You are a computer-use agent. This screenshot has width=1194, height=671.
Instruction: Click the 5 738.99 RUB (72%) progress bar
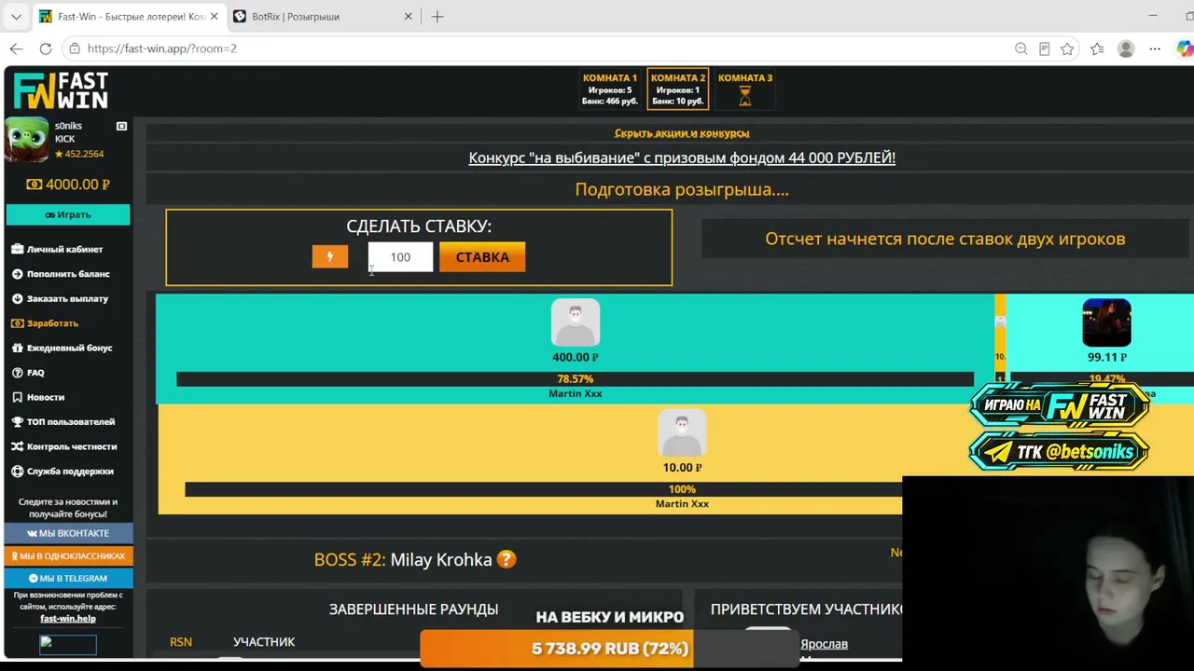click(610, 649)
